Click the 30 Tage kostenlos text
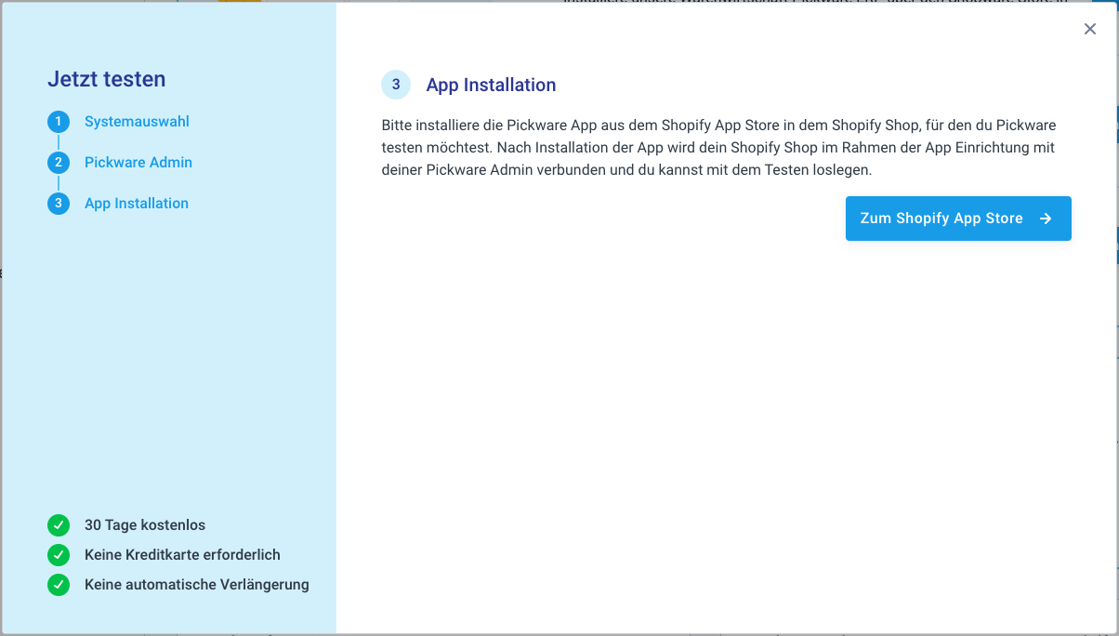Image resolution: width=1119 pixels, height=636 pixels. click(x=145, y=525)
